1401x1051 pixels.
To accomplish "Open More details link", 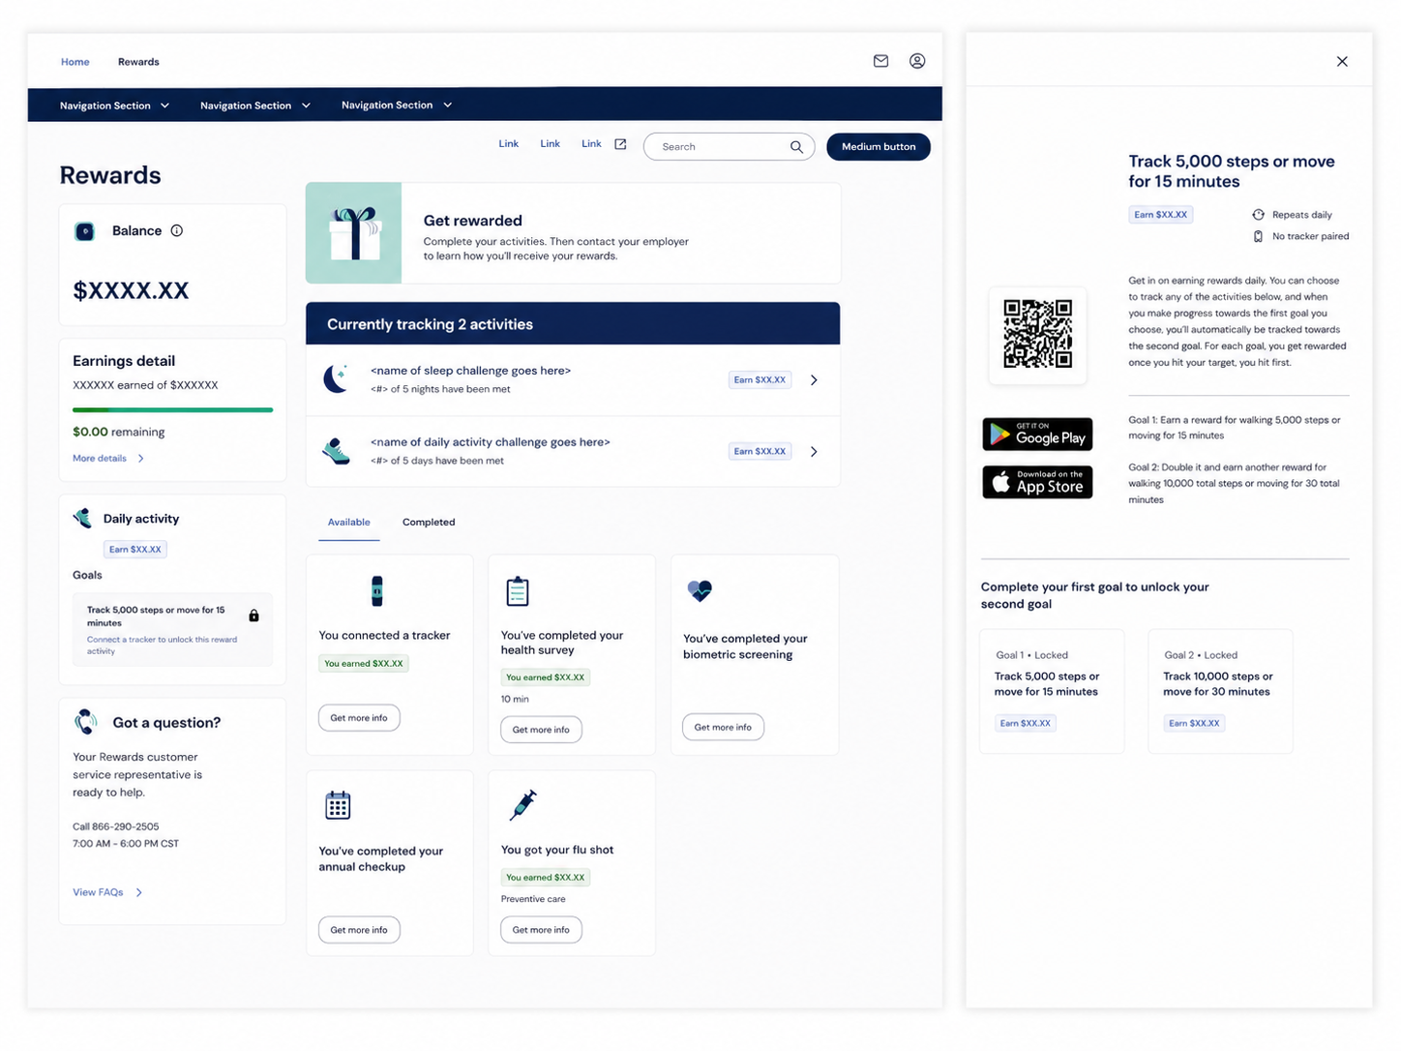I will click(x=100, y=459).
